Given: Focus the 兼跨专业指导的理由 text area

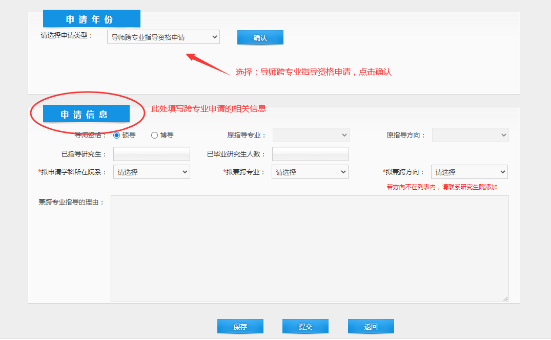Looking at the screenshot, I should [x=309, y=248].
